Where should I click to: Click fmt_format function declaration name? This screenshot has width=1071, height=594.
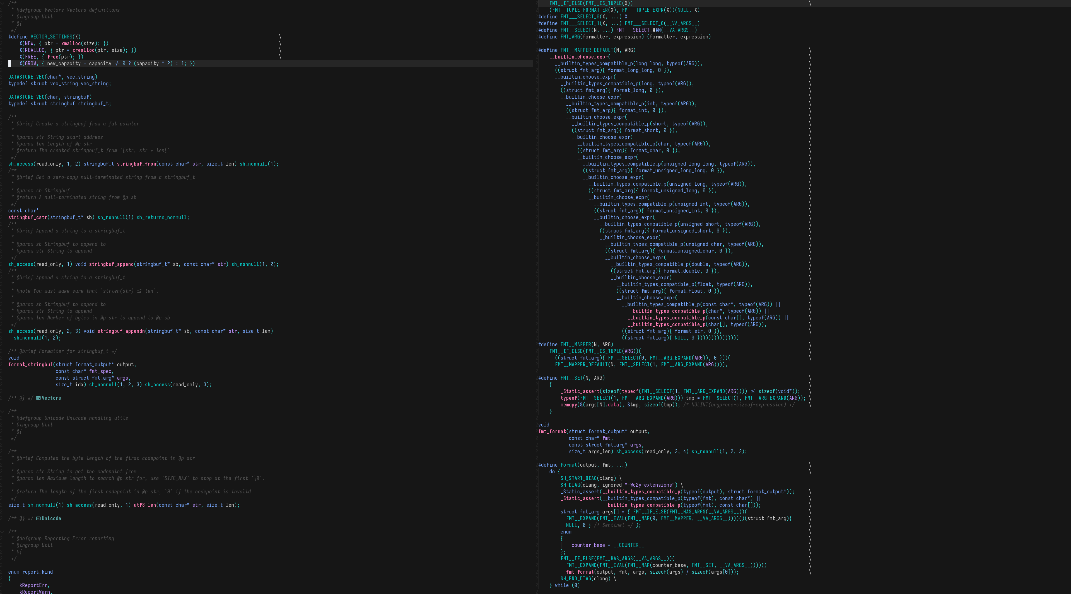pos(552,431)
